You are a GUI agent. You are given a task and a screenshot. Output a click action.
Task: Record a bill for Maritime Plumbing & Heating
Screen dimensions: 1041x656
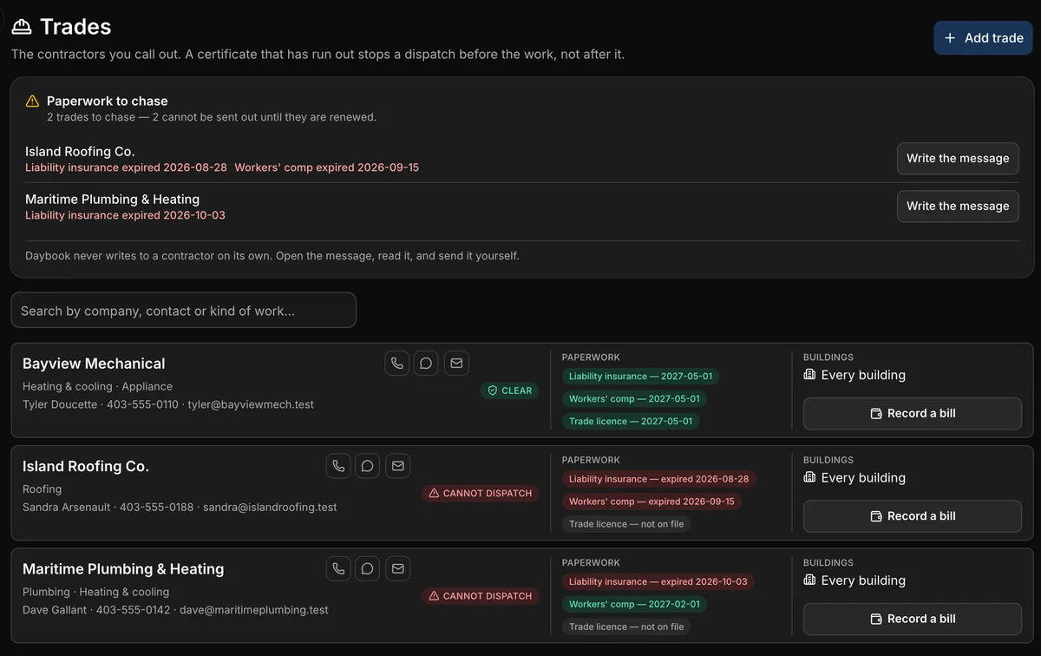tap(913, 619)
